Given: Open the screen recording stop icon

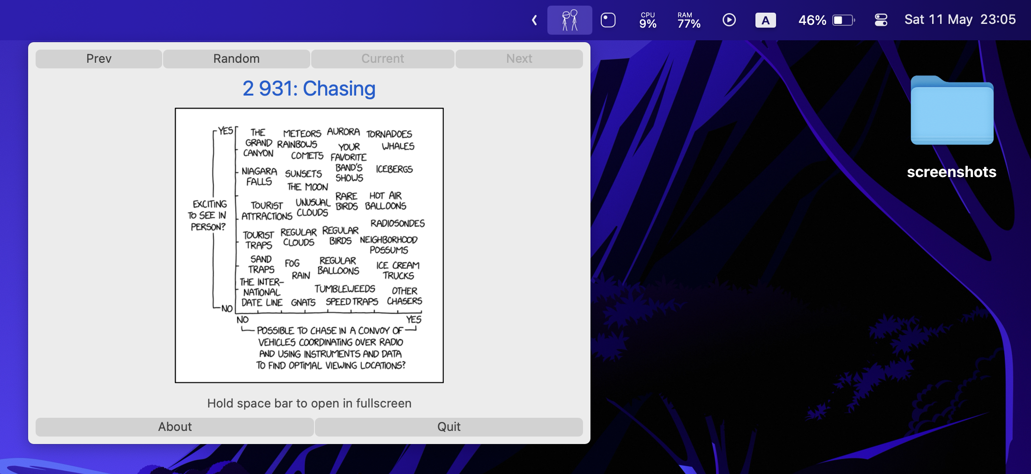Looking at the screenshot, I should (608, 20).
